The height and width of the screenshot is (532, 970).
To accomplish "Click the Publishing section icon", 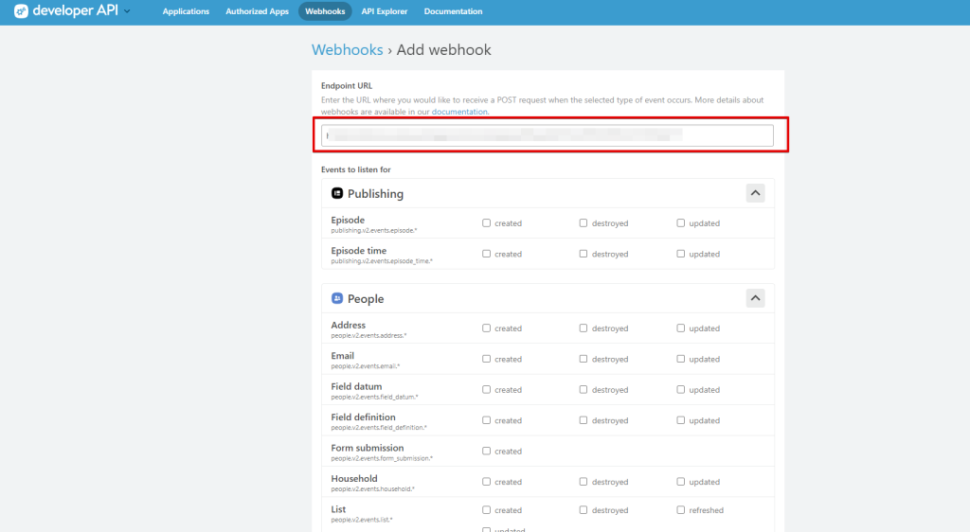I will (x=336, y=193).
